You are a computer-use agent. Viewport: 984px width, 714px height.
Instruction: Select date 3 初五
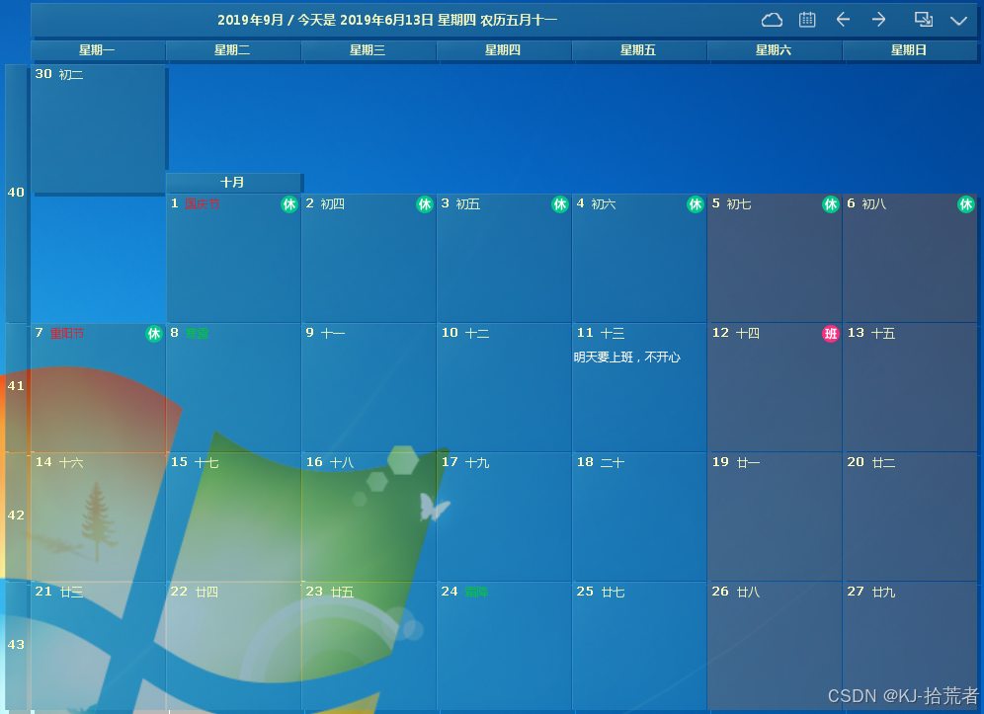504,258
